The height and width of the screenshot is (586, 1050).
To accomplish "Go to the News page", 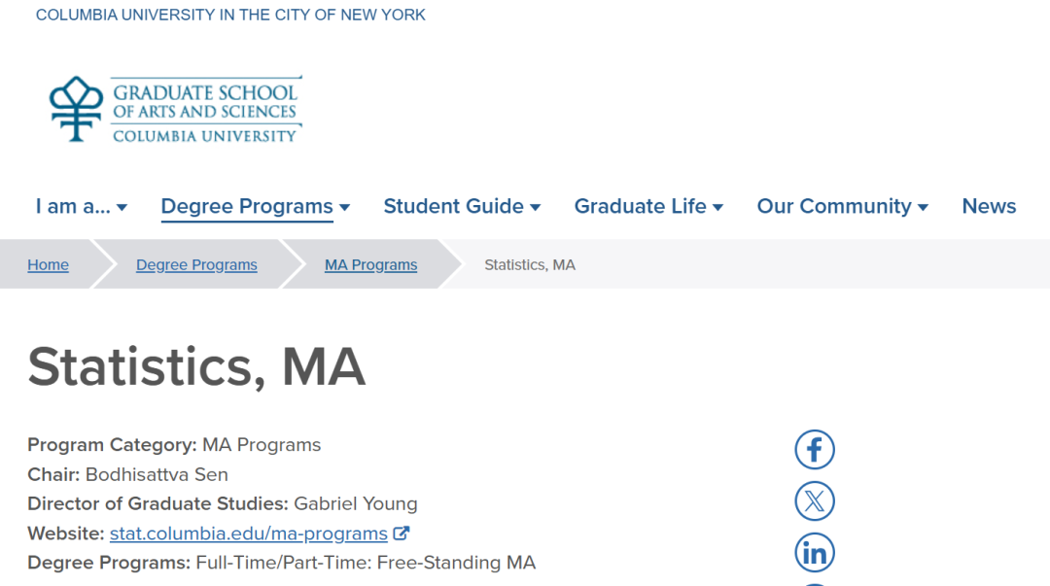I will tap(989, 207).
